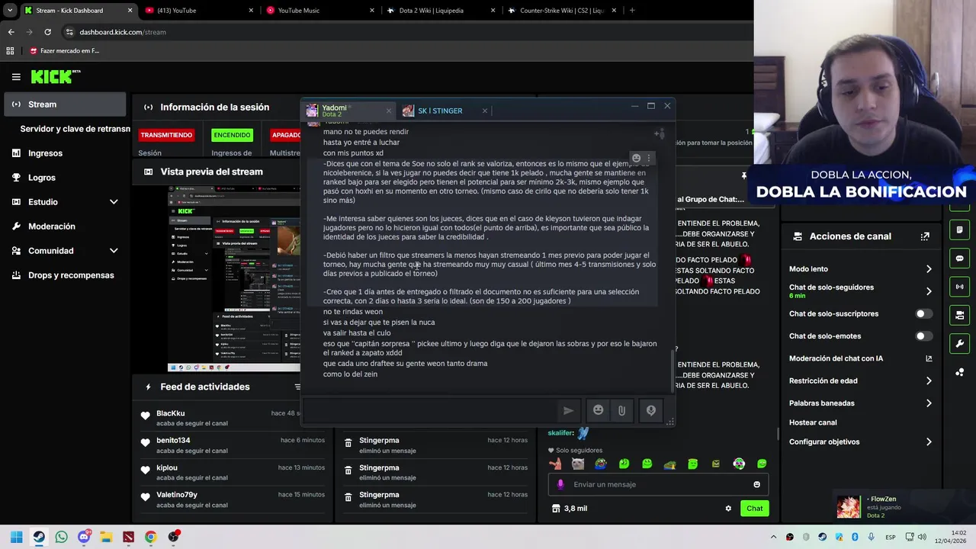Image resolution: width=976 pixels, height=549 pixels.
Task: Open Moderación in Kick sidebar
Action: click(x=52, y=226)
